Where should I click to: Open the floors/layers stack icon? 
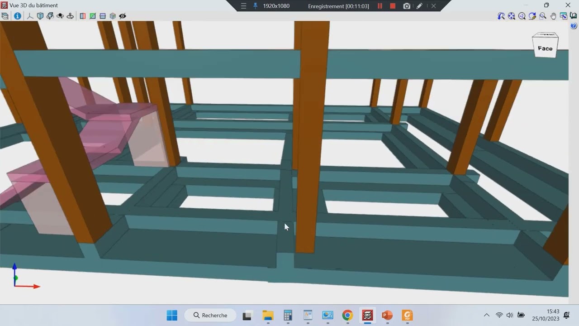(5, 16)
